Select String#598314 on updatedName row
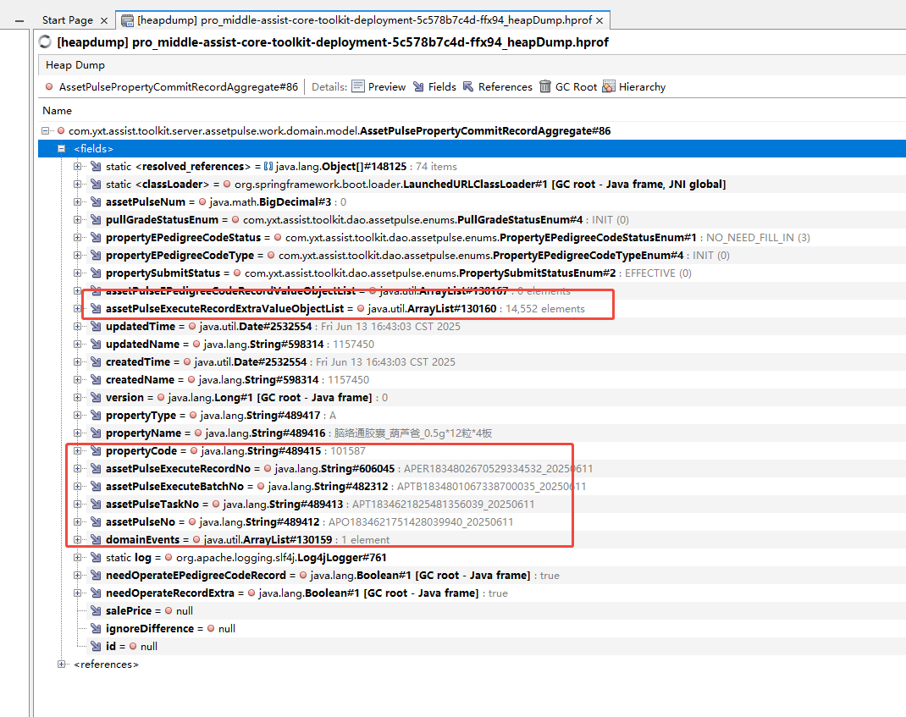Image resolution: width=906 pixels, height=717 pixels. coord(289,345)
